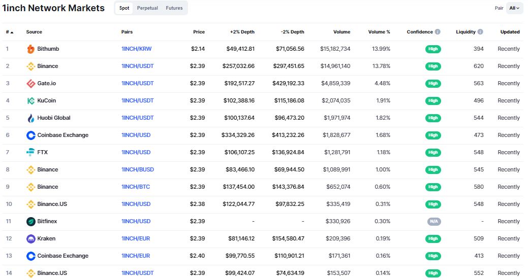Open the Pair All dropdown
This screenshot has width=528, height=280.
[x=514, y=8]
